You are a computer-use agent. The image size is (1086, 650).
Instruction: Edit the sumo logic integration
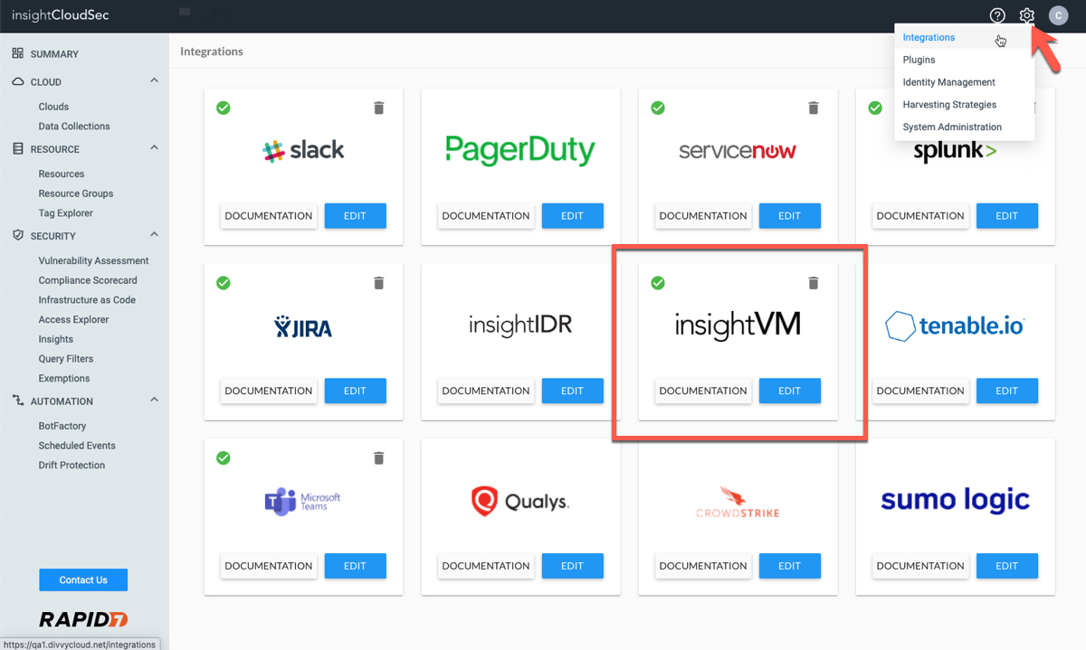[x=1006, y=567]
